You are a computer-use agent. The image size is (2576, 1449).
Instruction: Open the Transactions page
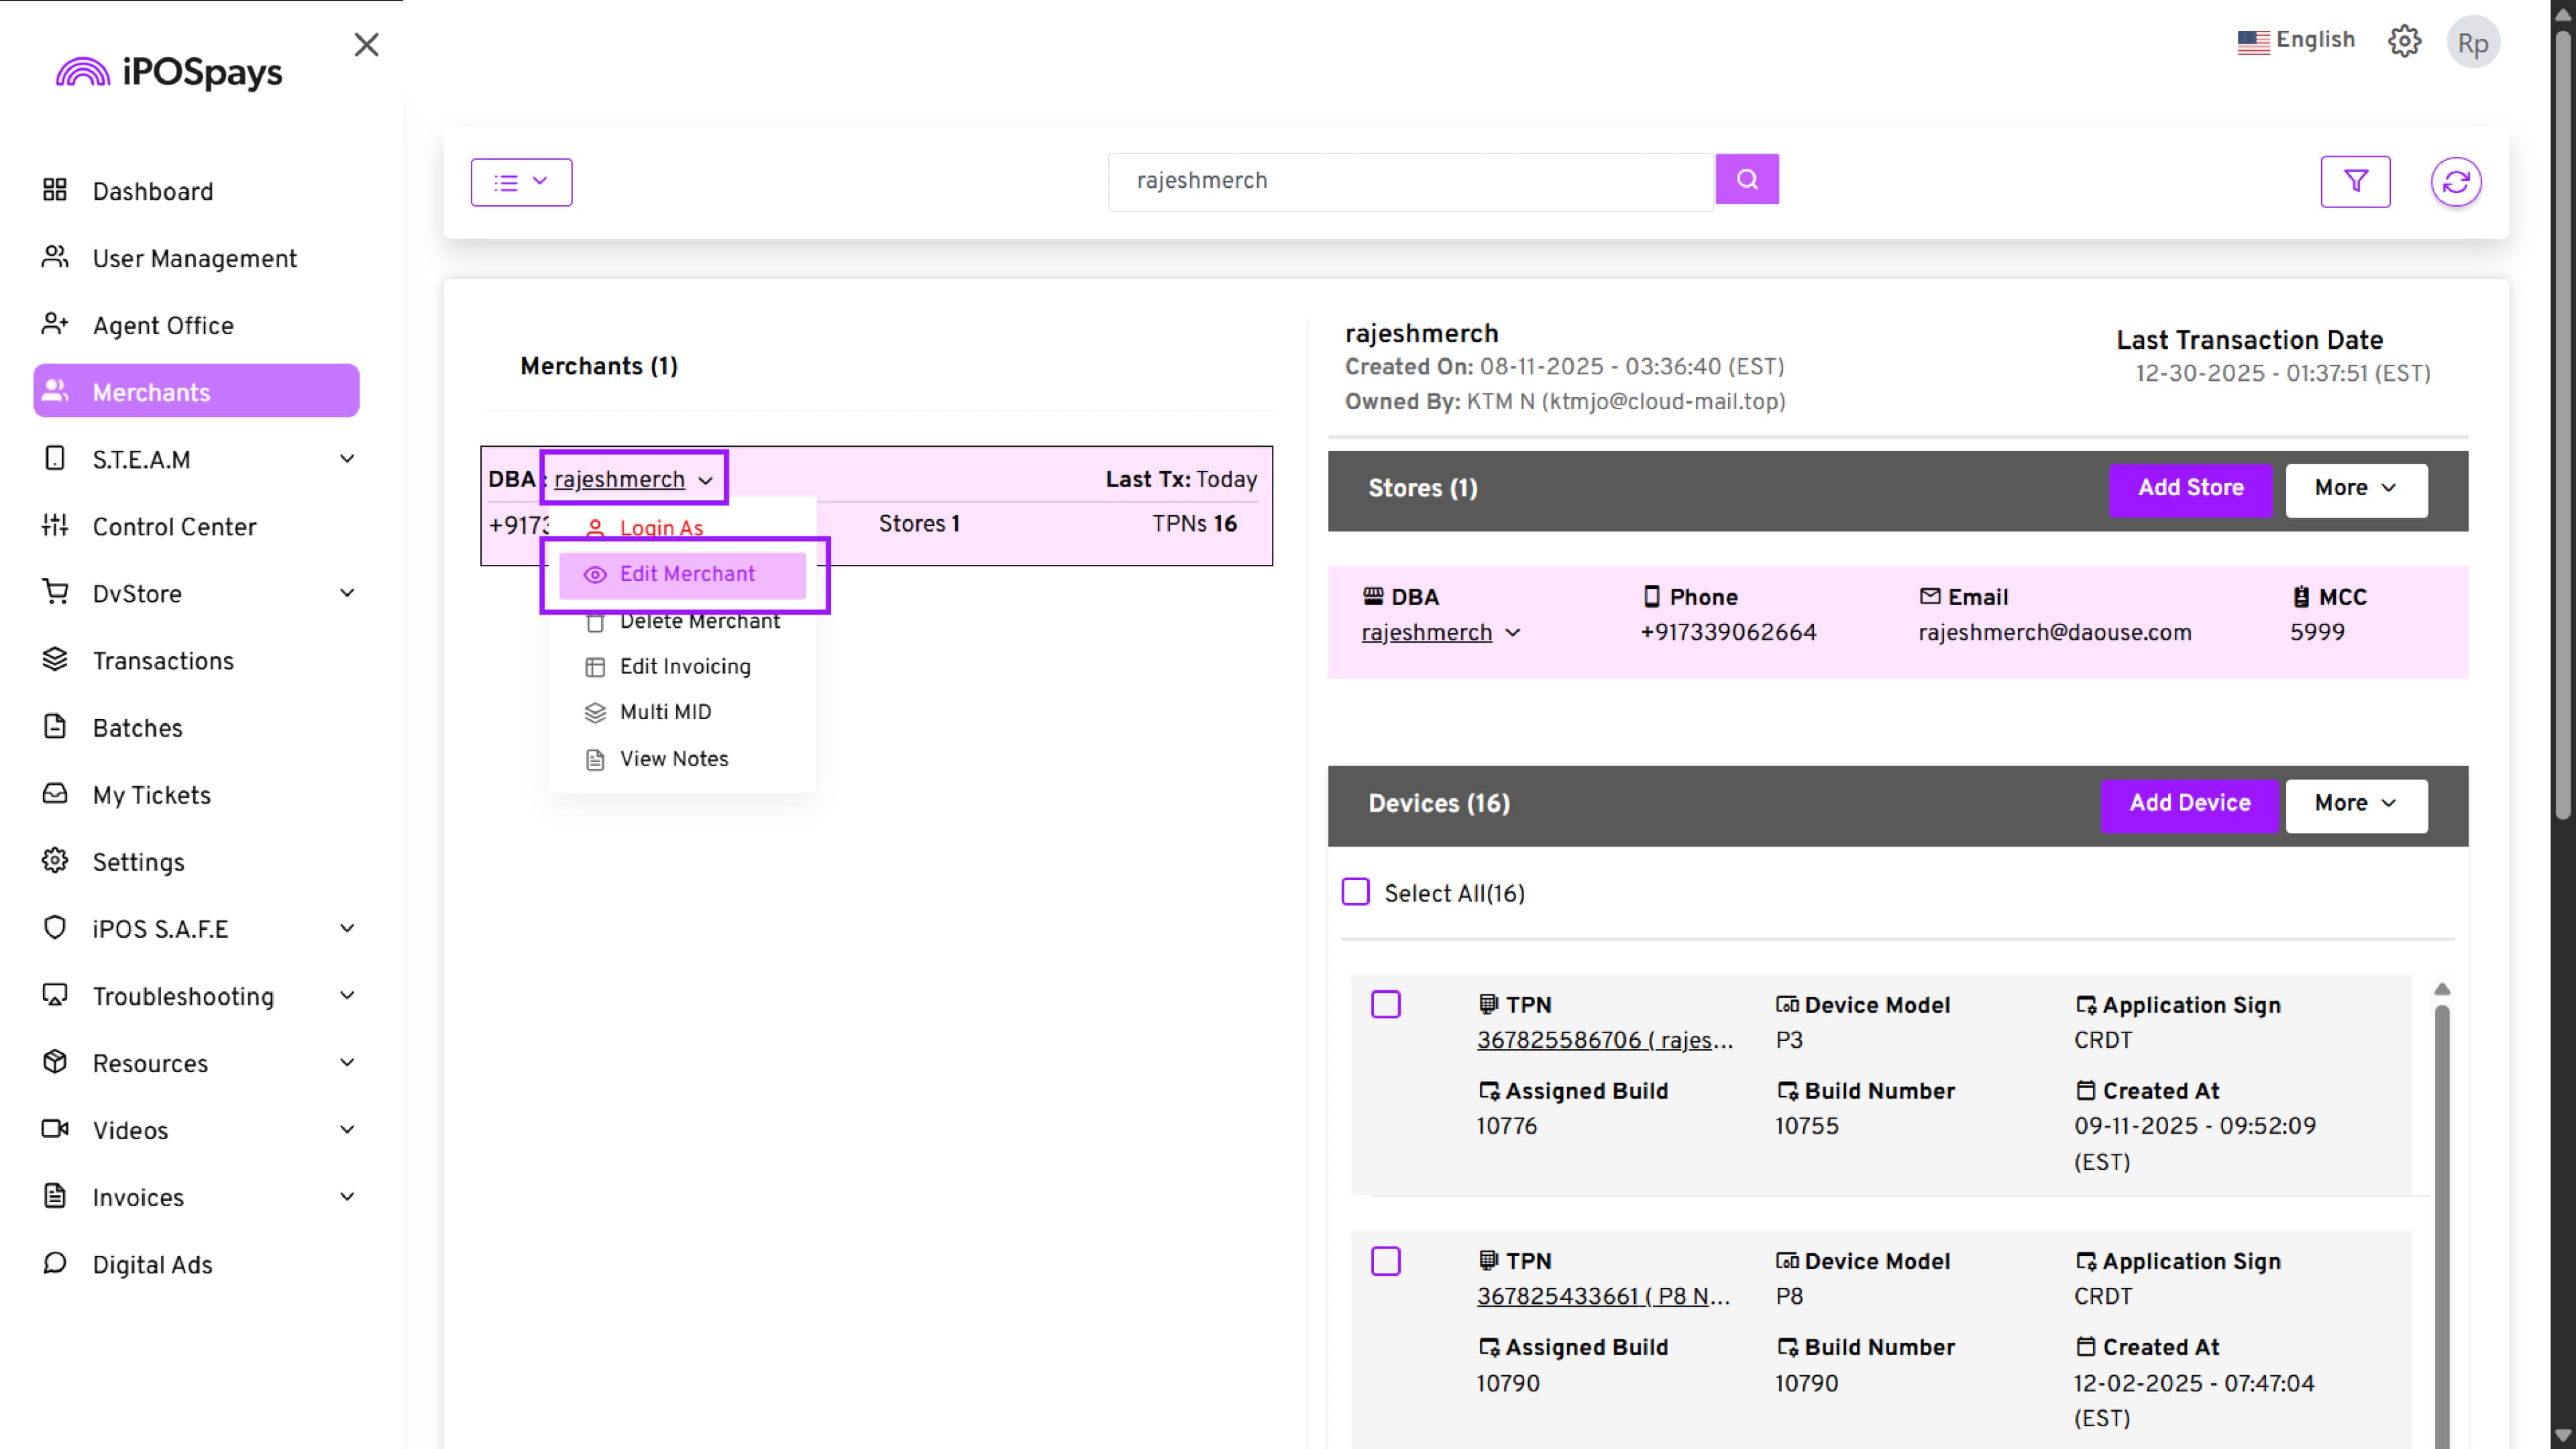[x=163, y=661]
